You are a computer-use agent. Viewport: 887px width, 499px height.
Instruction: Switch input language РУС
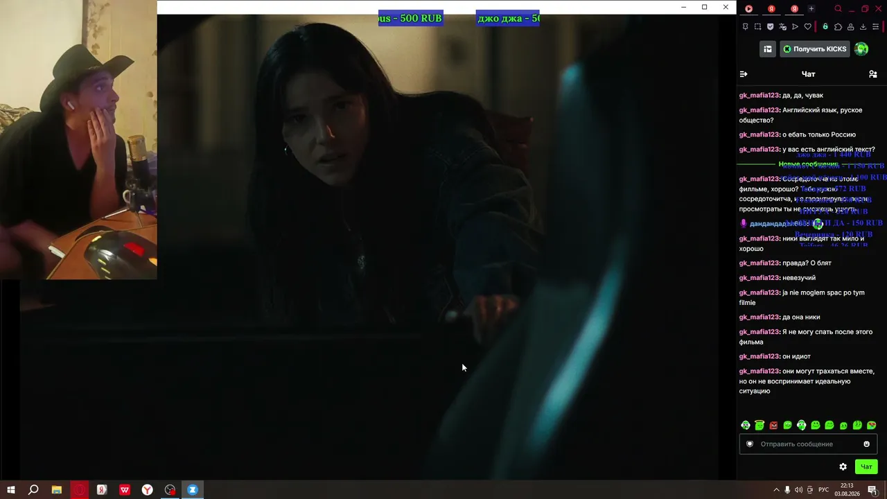click(823, 490)
